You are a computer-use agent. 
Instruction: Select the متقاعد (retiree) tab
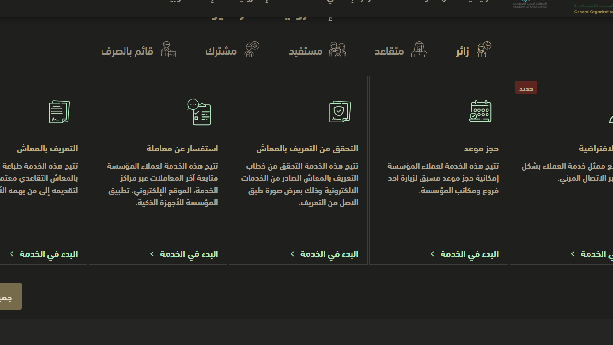pos(401,50)
